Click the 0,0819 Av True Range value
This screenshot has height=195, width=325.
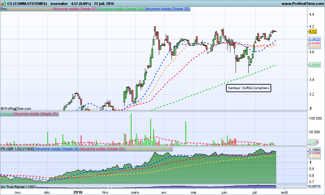click(x=315, y=186)
